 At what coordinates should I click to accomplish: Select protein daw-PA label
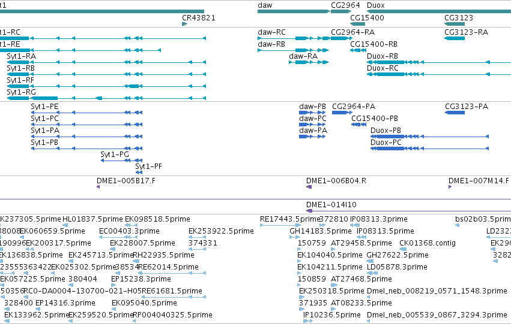[x=313, y=131]
